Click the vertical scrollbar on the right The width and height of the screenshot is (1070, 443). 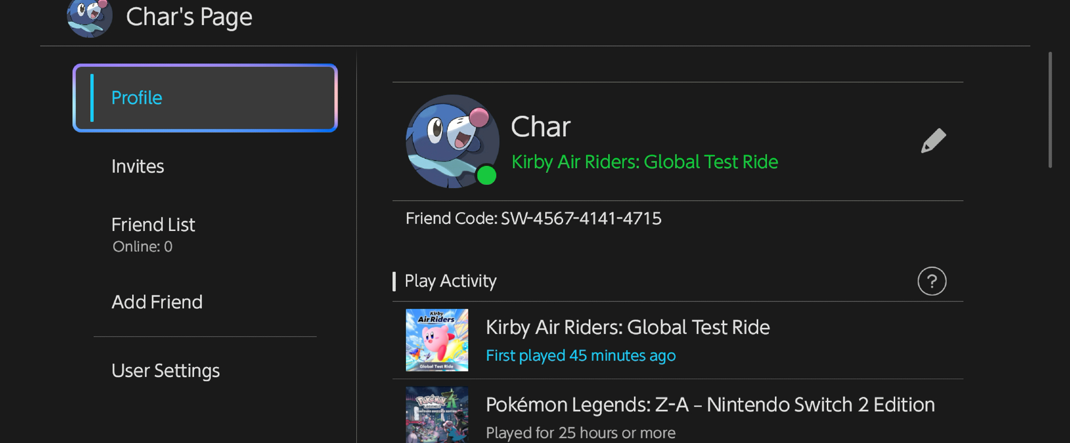tap(1050, 110)
